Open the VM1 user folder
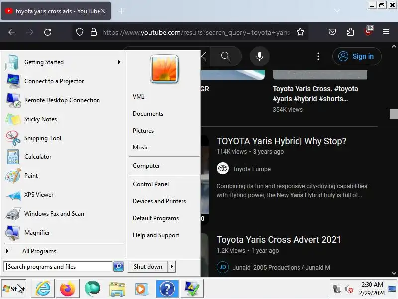The height and width of the screenshot is (299, 398). (139, 97)
